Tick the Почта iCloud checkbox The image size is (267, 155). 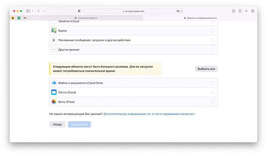tap(213, 93)
